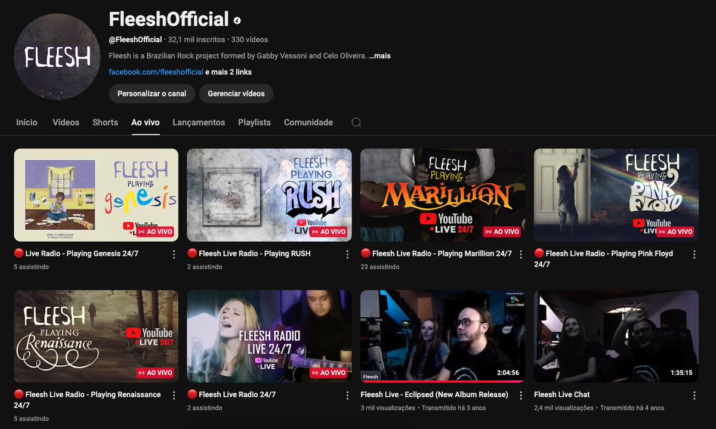Click the 2:04:56 duration badge
This screenshot has width=716, height=429.
(508, 373)
